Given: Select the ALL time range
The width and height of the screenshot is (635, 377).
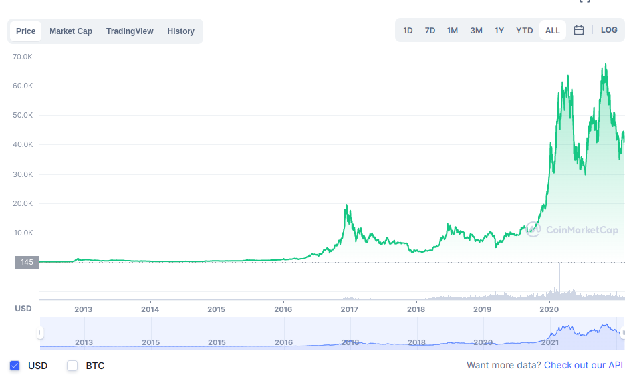Looking at the screenshot, I should pyautogui.click(x=552, y=31).
